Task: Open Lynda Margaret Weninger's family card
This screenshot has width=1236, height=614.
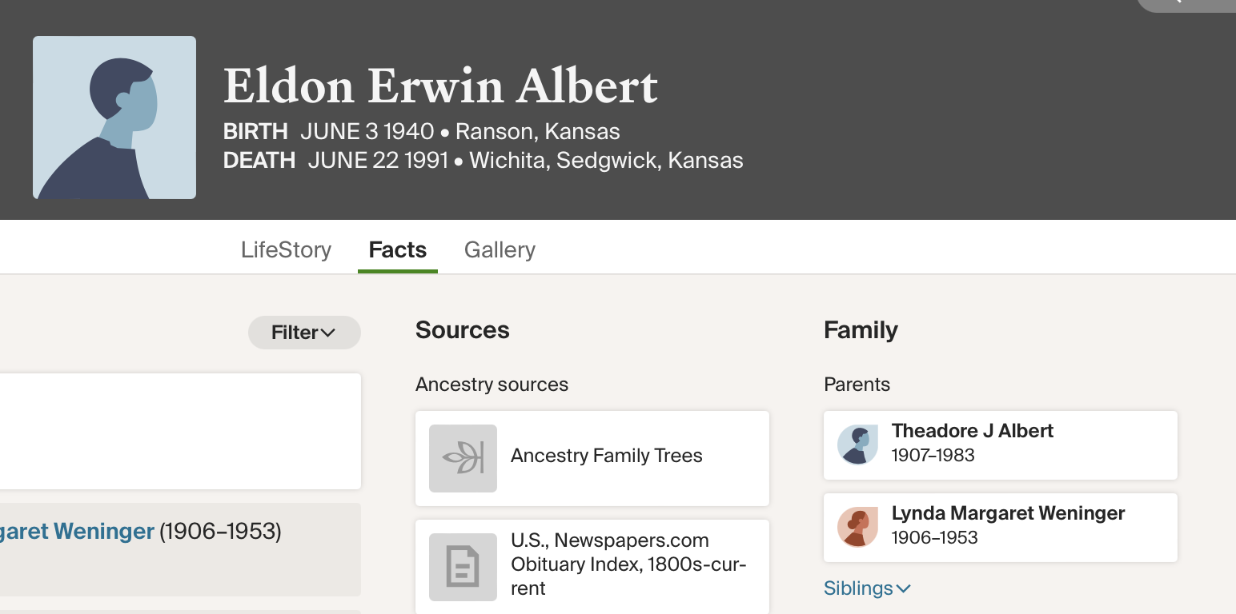Action: [x=1008, y=514]
